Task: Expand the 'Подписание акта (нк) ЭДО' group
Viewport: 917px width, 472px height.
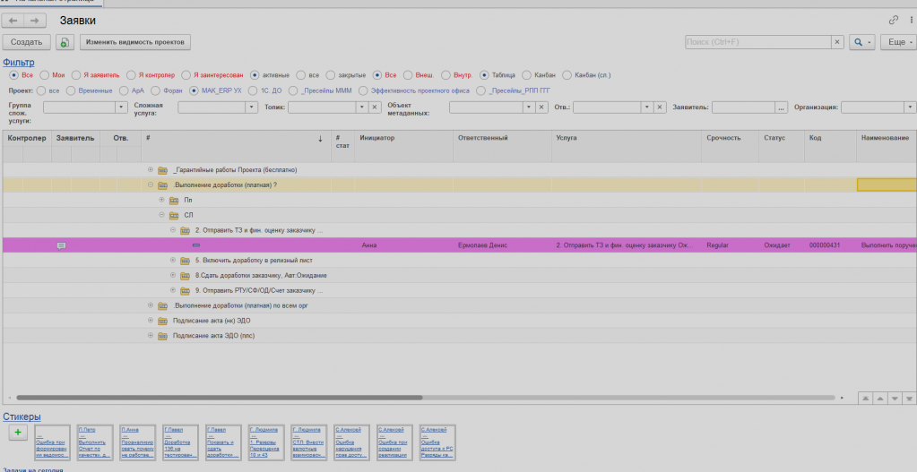Action: click(x=151, y=321)
